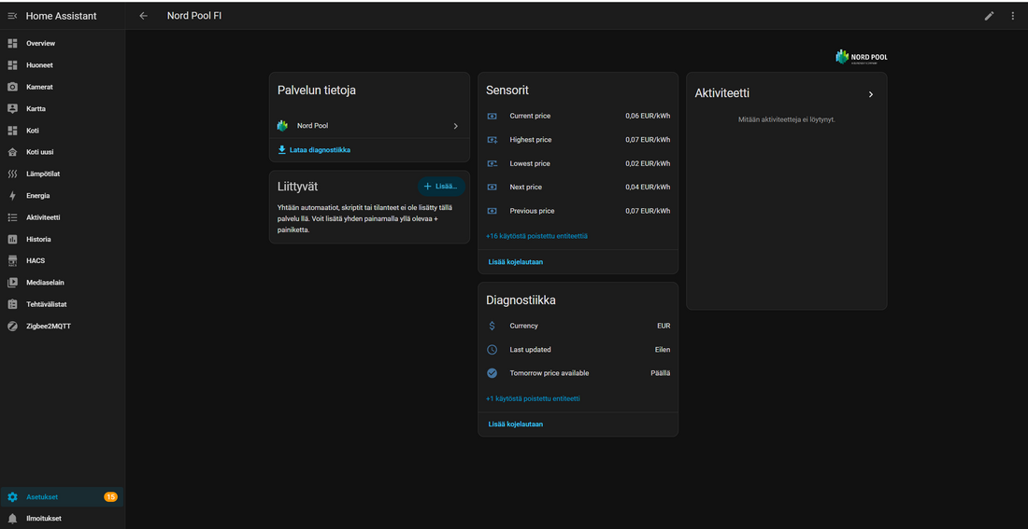Click the Asetukset gear icon

click(12, 497)
